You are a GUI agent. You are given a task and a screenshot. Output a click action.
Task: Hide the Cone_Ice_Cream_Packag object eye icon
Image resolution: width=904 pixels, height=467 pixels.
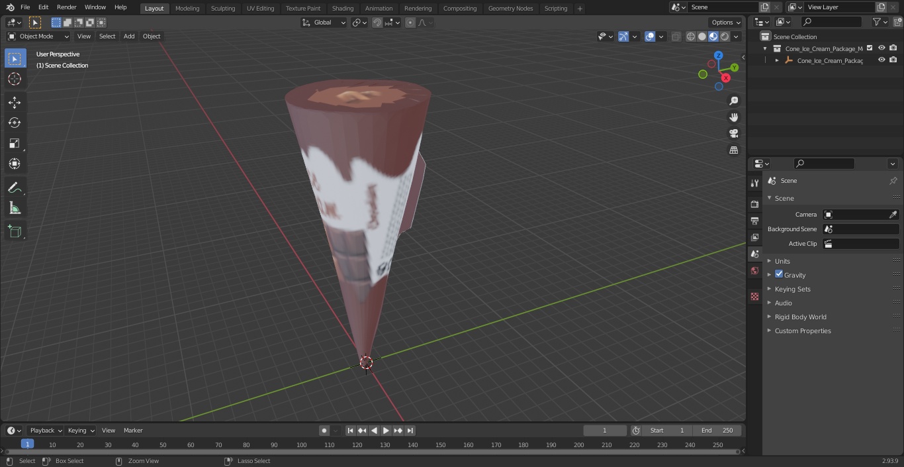pyautogui.click(x=881, y=60)
